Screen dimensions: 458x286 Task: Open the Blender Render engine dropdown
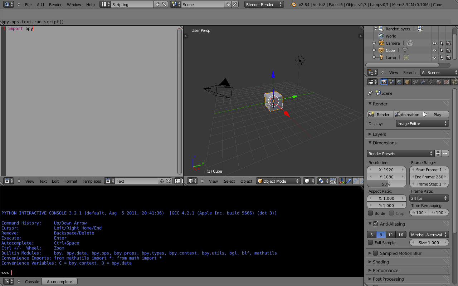click(x=264, y=5)
